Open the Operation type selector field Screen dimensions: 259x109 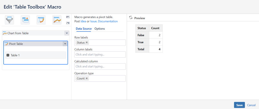point(106,78)
